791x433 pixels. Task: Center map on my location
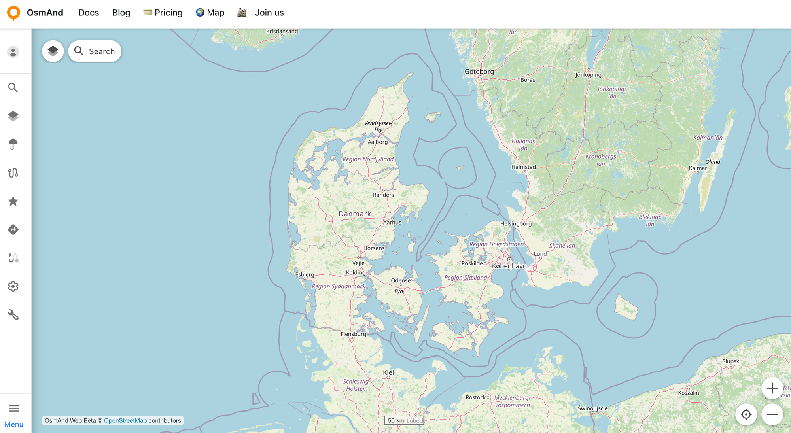(x=746, y=414)
